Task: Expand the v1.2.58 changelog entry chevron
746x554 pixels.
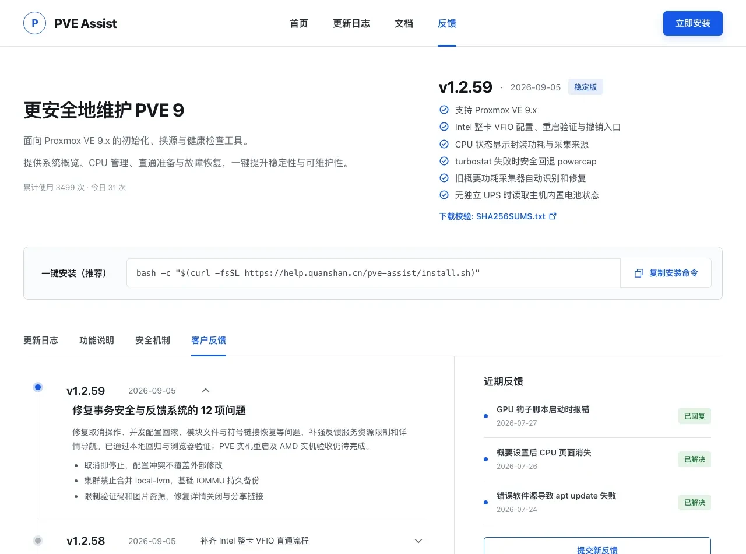Action: pyautogui.click(x=418, y=541)
